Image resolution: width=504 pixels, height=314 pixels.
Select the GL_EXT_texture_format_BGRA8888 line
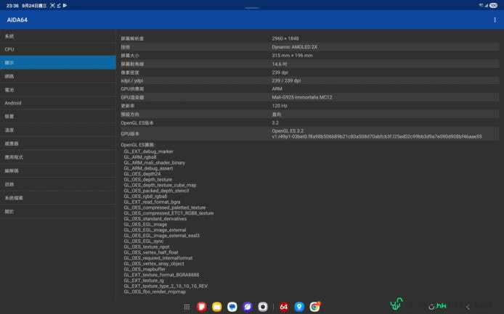pos(161,275)
